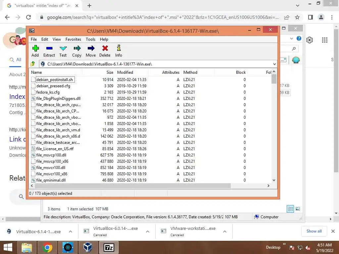Image resolution: width=339 pixels, height=254 pixels.
Task: Click file icon of file_License_en_US.rtf
Action: pos(33,149)
